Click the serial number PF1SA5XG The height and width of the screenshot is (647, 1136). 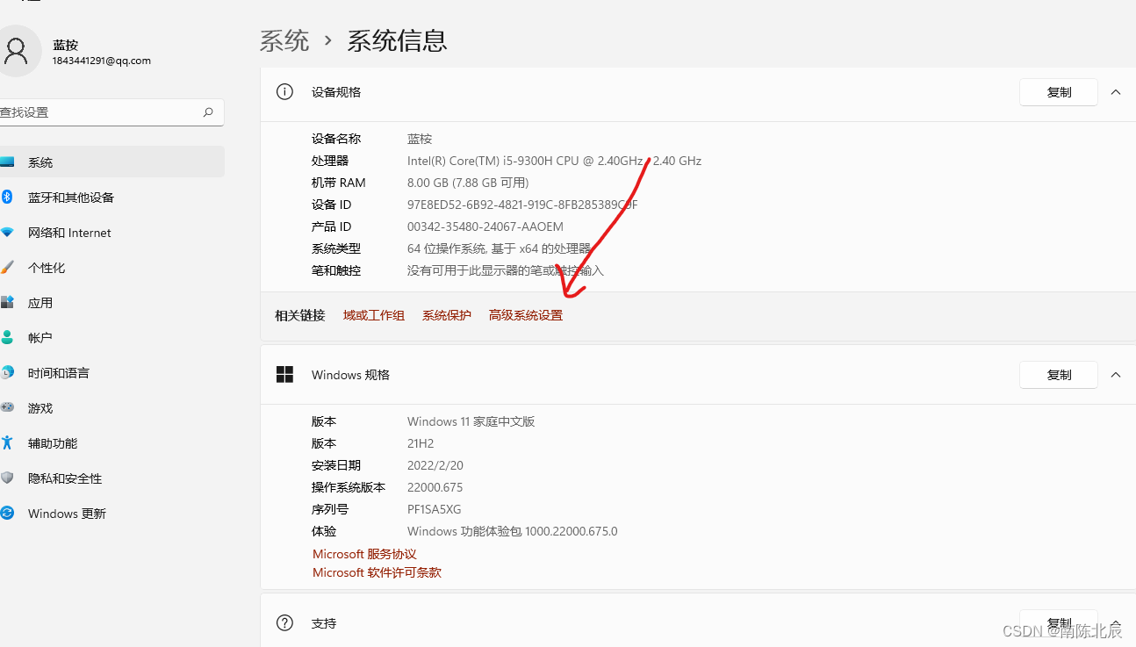pyautogui.click(x=434, y=509)
